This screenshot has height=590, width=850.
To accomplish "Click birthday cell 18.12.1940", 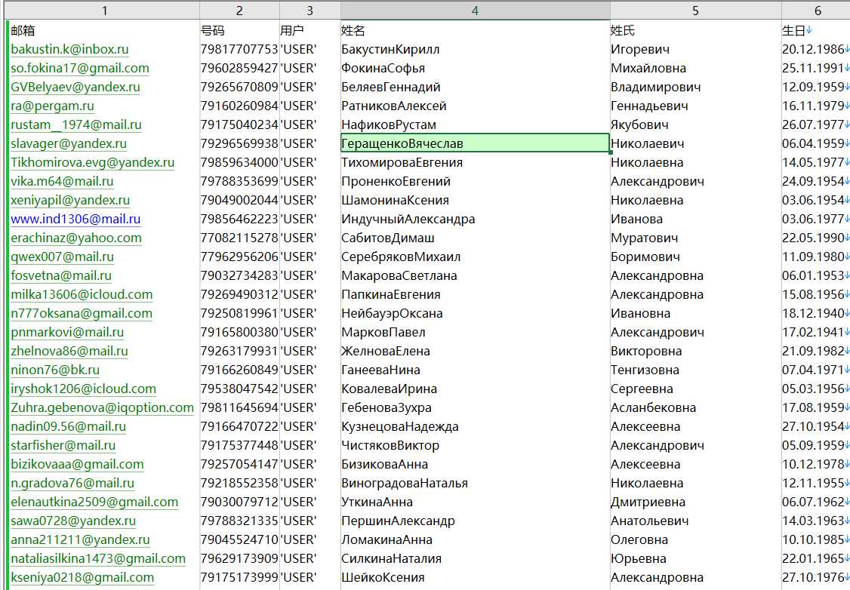I will pyautogui.click(x=815, y=313).
